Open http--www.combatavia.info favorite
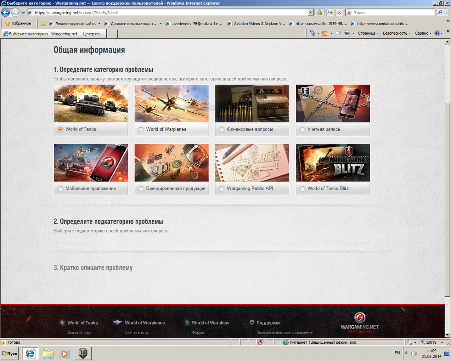The height and width of the screenshot is (361, 451). point(380,23)
